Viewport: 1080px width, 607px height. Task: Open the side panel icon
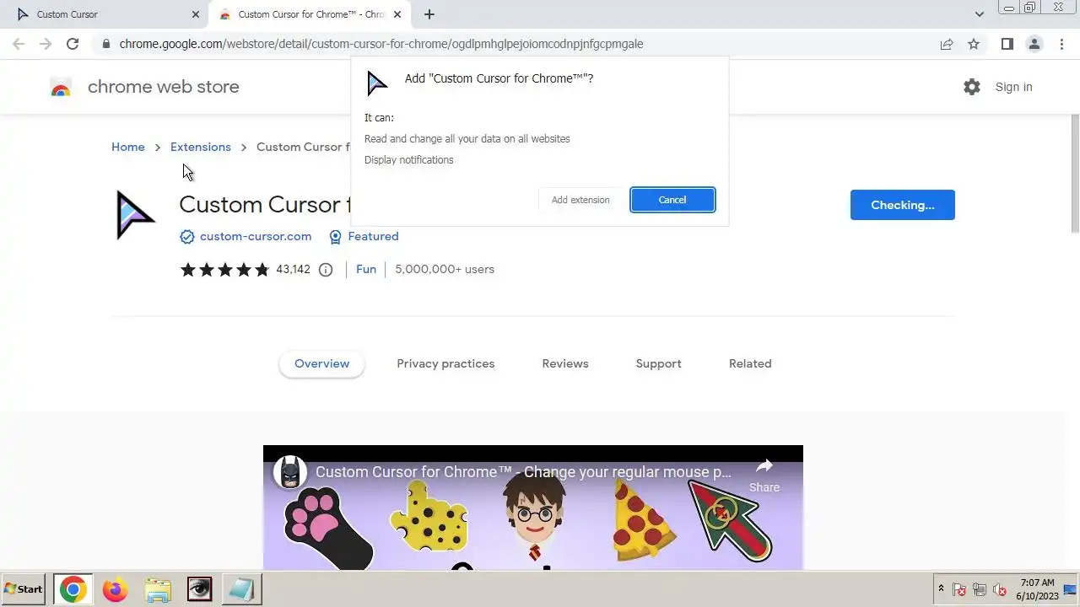tap(1007, 44)
